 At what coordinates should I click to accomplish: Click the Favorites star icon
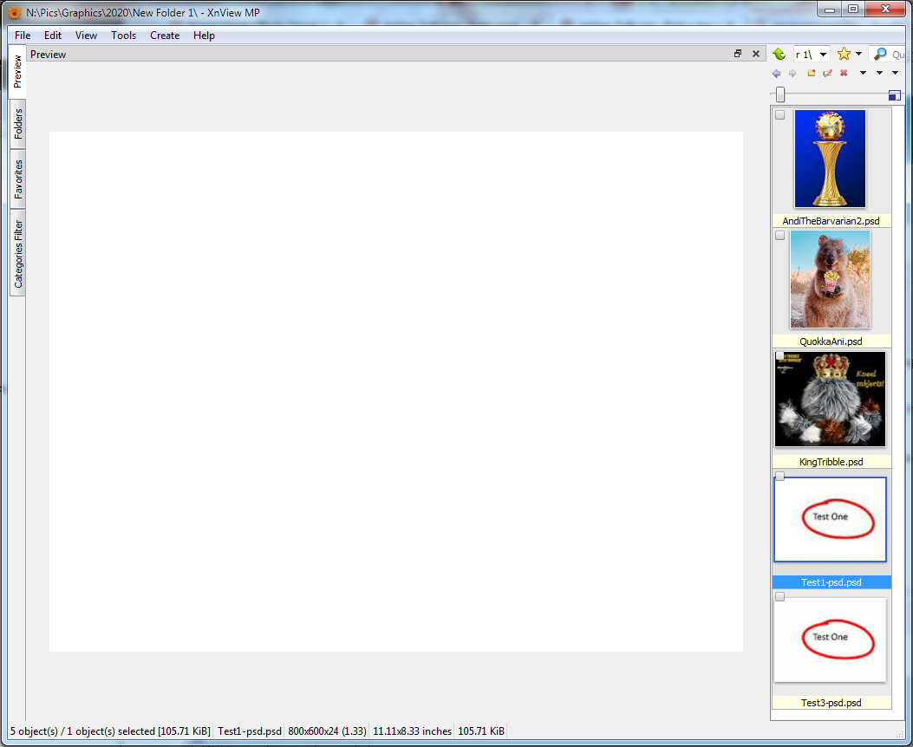tap(844, 54)
